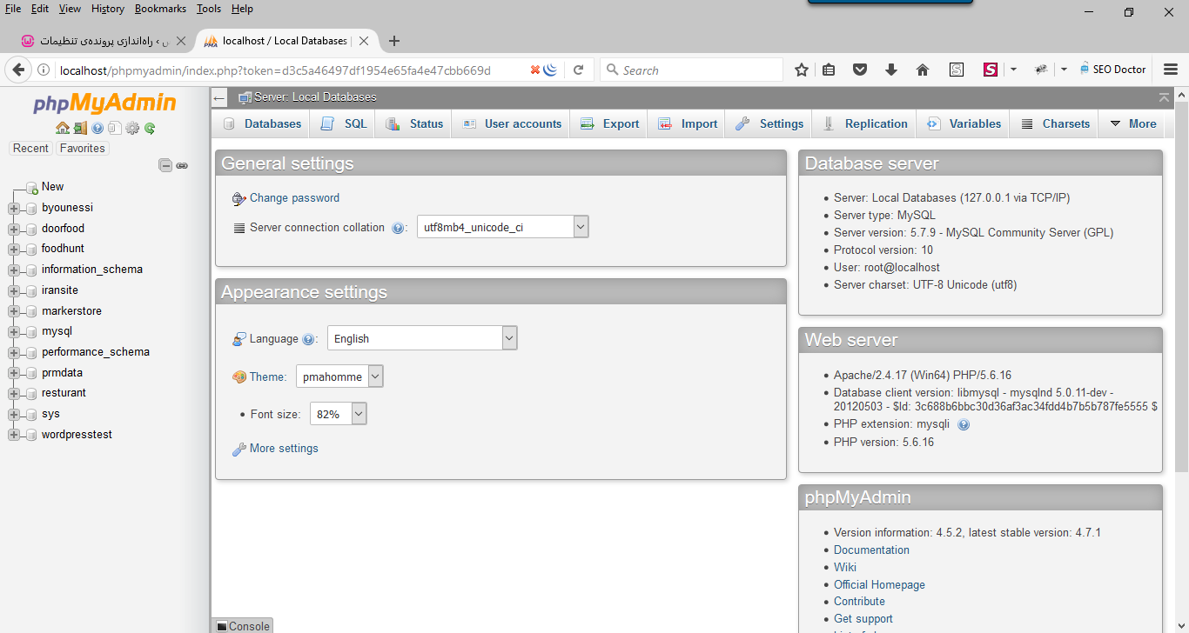1189x633 pixels.
Task: Expand the doorfood database node
Action: click(x=14, y=229)
